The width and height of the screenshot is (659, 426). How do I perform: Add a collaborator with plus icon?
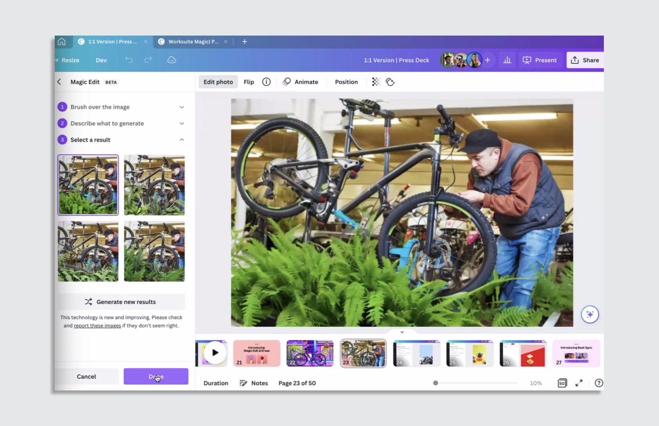[x=487, y=60]
